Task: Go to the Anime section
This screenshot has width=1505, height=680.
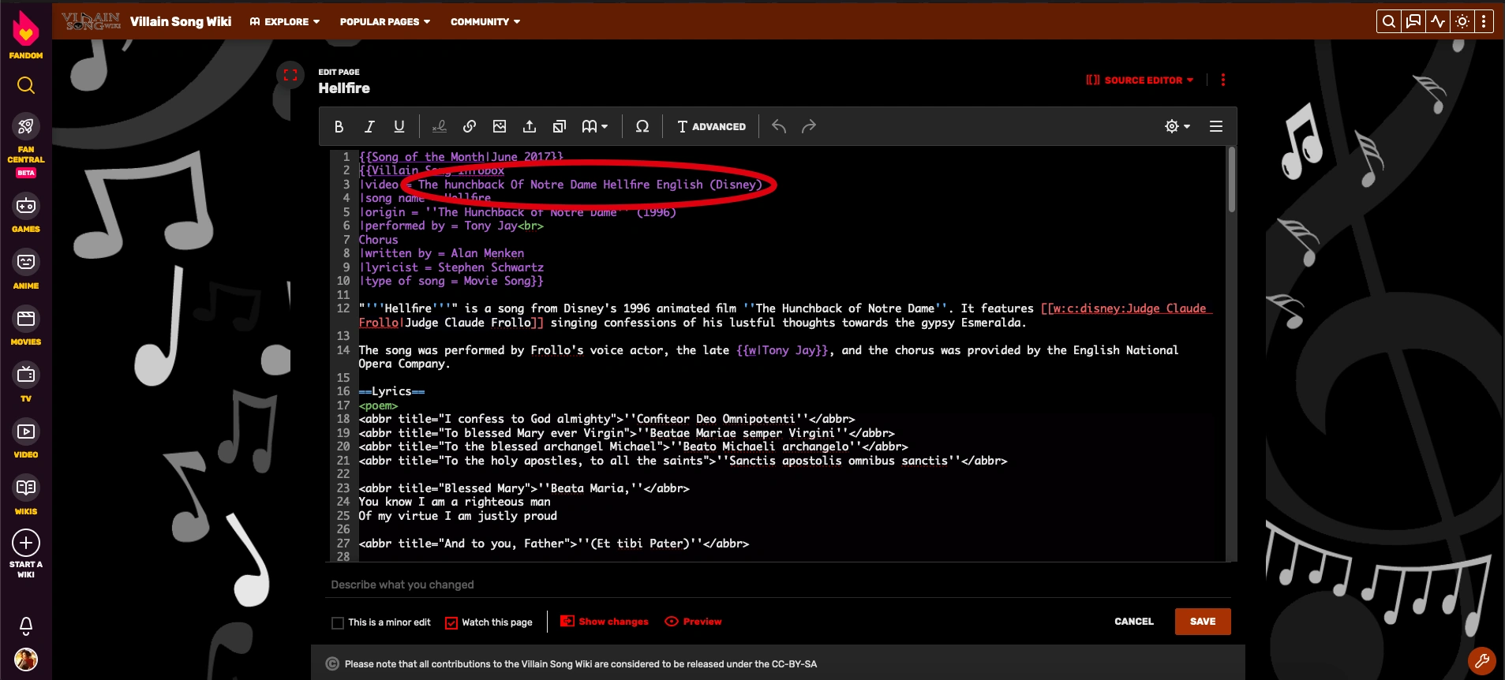Action: click(26, 270)
